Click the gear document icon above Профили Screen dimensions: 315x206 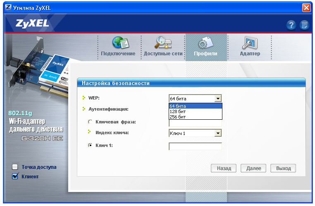(x=205, y=43)
